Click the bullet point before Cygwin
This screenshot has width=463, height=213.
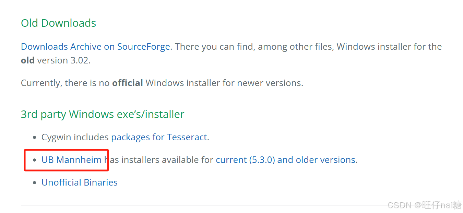tap(34, 138)
